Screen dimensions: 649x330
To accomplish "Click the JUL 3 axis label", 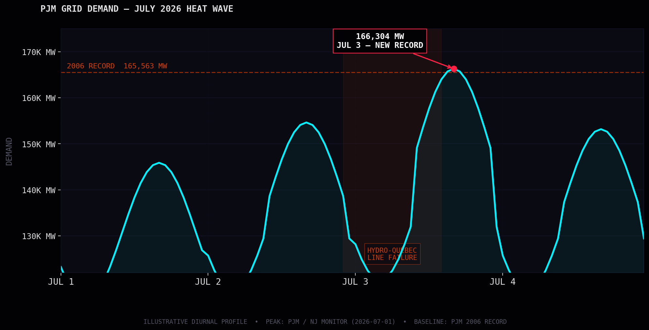I will 355,282.
